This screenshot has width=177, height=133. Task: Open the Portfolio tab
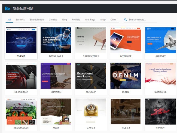click(x=76, y=20)
